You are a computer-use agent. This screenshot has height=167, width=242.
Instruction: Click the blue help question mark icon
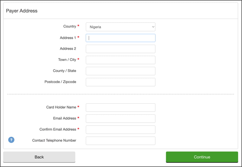coord(11,140)
